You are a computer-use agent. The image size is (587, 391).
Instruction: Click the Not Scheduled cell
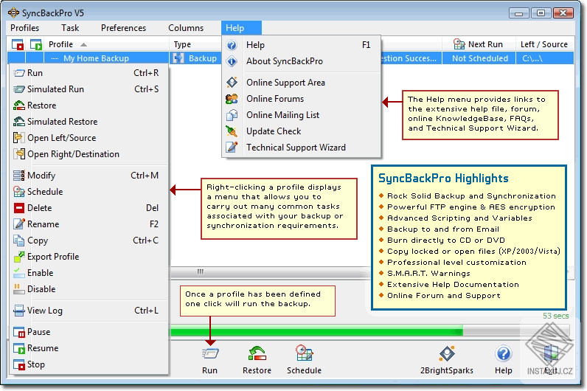479,58
